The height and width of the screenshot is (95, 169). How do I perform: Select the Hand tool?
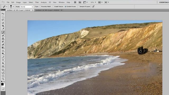click(x=3, y=76)
